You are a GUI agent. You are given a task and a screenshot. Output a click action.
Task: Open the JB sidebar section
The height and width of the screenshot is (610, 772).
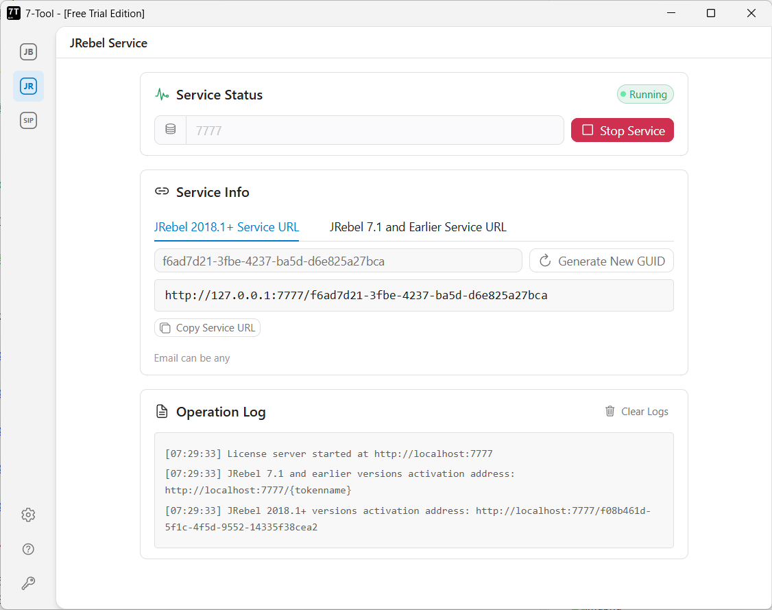[x=29, y=51]
